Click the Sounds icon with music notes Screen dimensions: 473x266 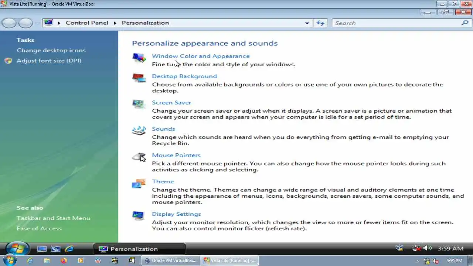tap(139, 130)
